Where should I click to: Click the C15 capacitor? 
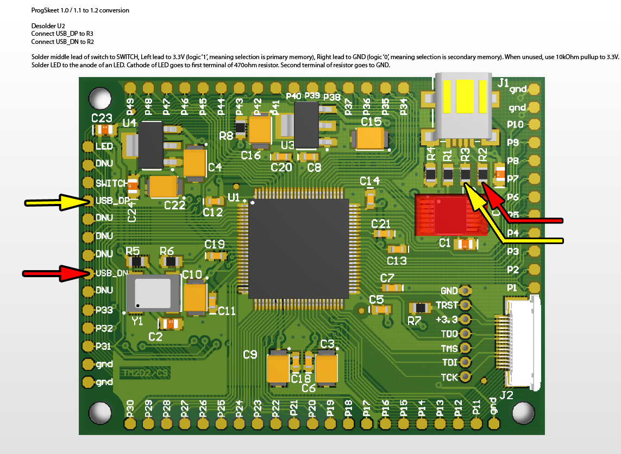pos(370,139)
